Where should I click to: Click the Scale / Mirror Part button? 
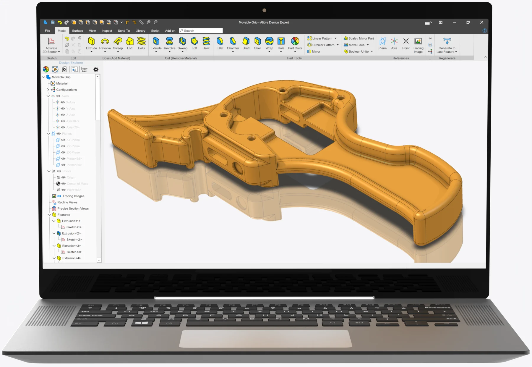[359, 38]
